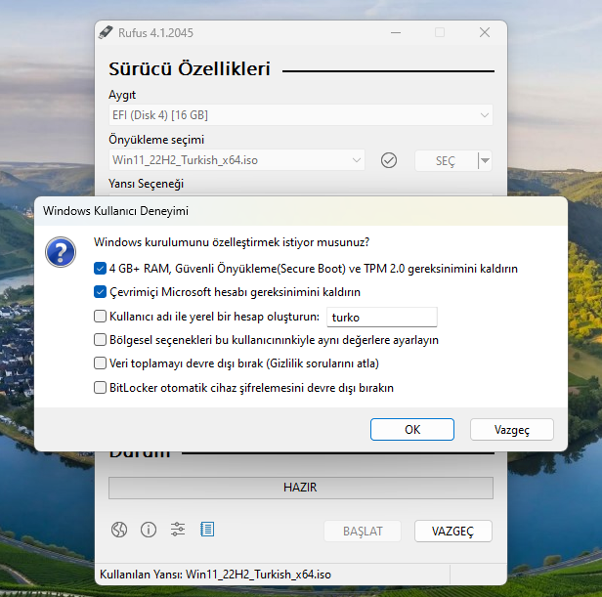Click the BAŞLAT button in Rufus
This screenshot has height=597, width=602.
[363, 531]
